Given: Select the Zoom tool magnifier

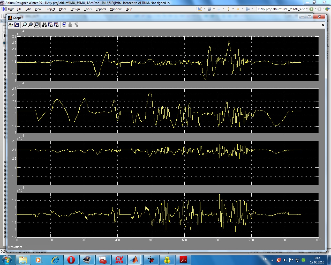Looking at the screenshot, I should [x=25, y=25].
